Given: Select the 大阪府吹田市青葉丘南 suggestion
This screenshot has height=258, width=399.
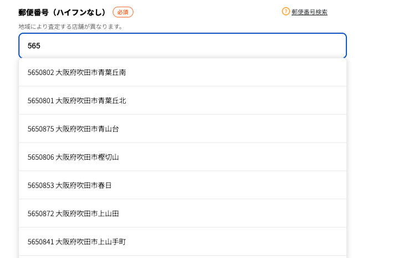Looking at the screenshot, I should pos(91,72).
